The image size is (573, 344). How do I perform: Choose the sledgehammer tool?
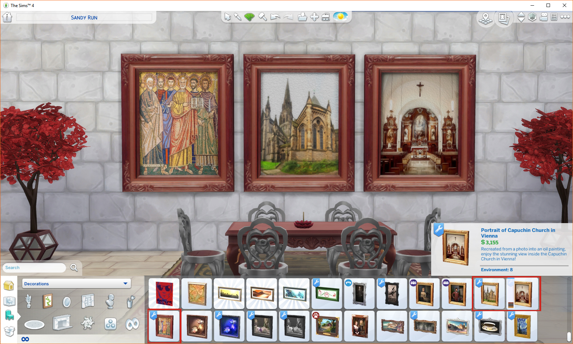click(262, 17)
